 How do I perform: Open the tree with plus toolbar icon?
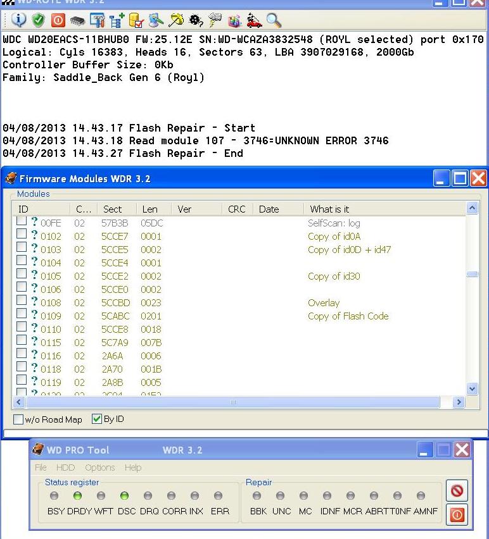click(x=117, y=20)
